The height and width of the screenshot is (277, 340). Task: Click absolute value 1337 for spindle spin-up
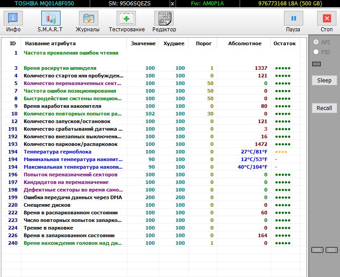pyautogui.click(x=261, y=68)
